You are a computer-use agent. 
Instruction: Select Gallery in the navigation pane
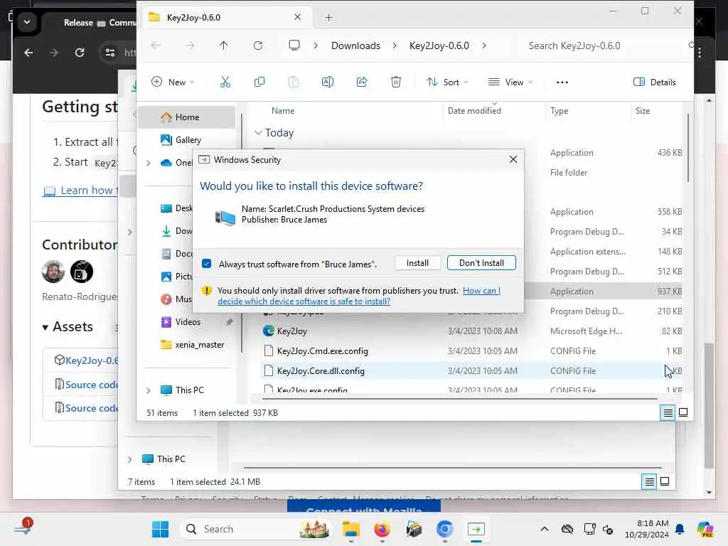[x=188, y=140]
